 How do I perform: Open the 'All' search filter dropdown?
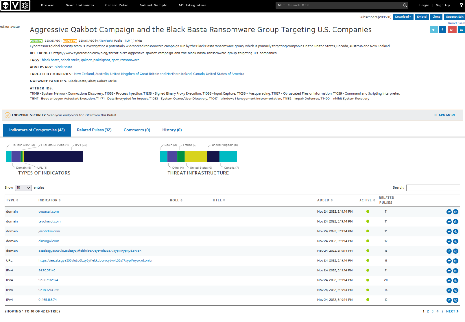[281, 5]
